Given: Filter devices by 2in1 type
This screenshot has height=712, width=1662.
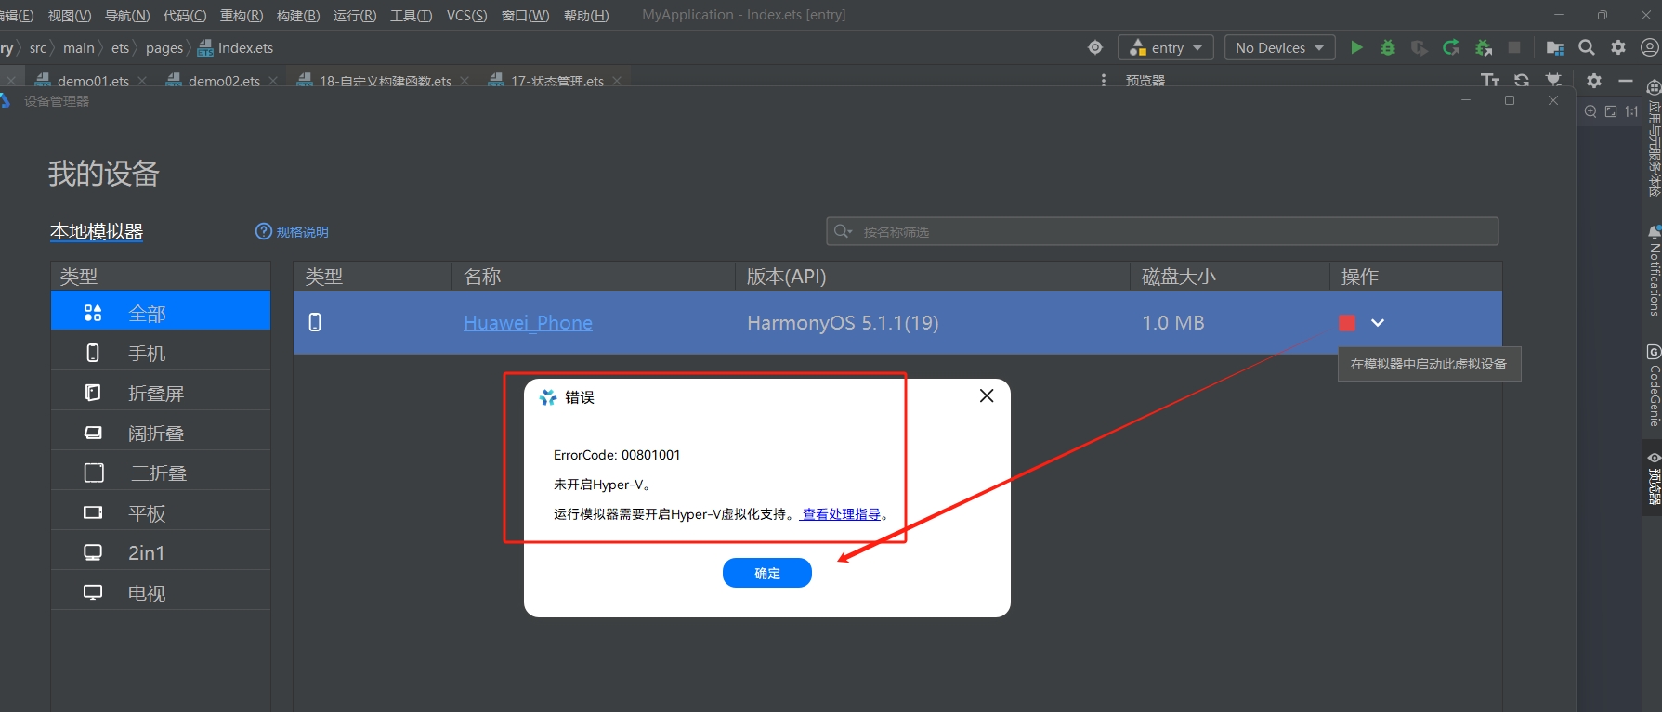Looking at the screenshot, I should (x=161, y=552).
